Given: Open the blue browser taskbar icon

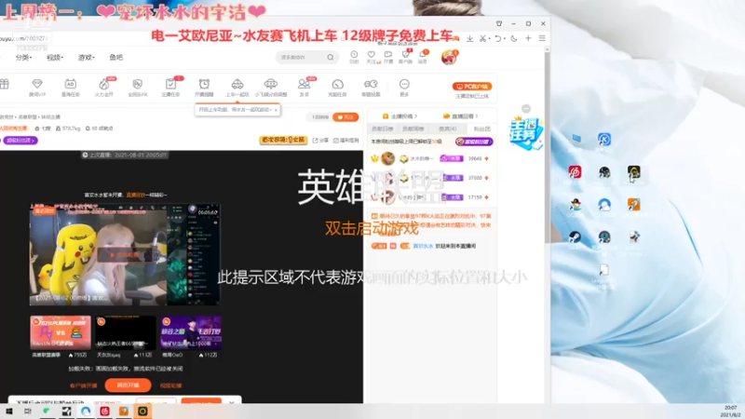Looking at the screenshot, I should click(86, 412).
